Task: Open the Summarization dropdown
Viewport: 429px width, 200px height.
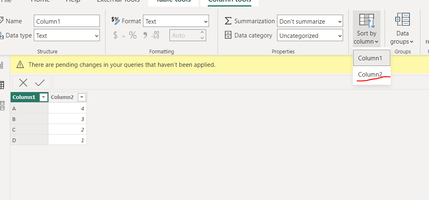Action: click(x=310, y=21)
